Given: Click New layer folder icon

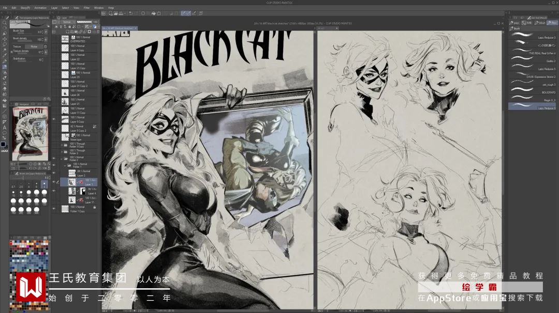Looking at the screenshot, I should pyautogui.click(x=76, y=32).
